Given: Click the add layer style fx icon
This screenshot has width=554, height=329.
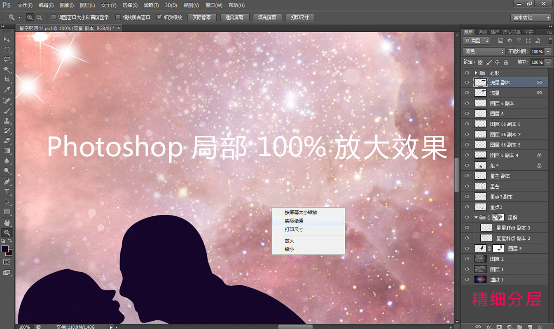Looking at the screenshot, I should pos(489,327).
